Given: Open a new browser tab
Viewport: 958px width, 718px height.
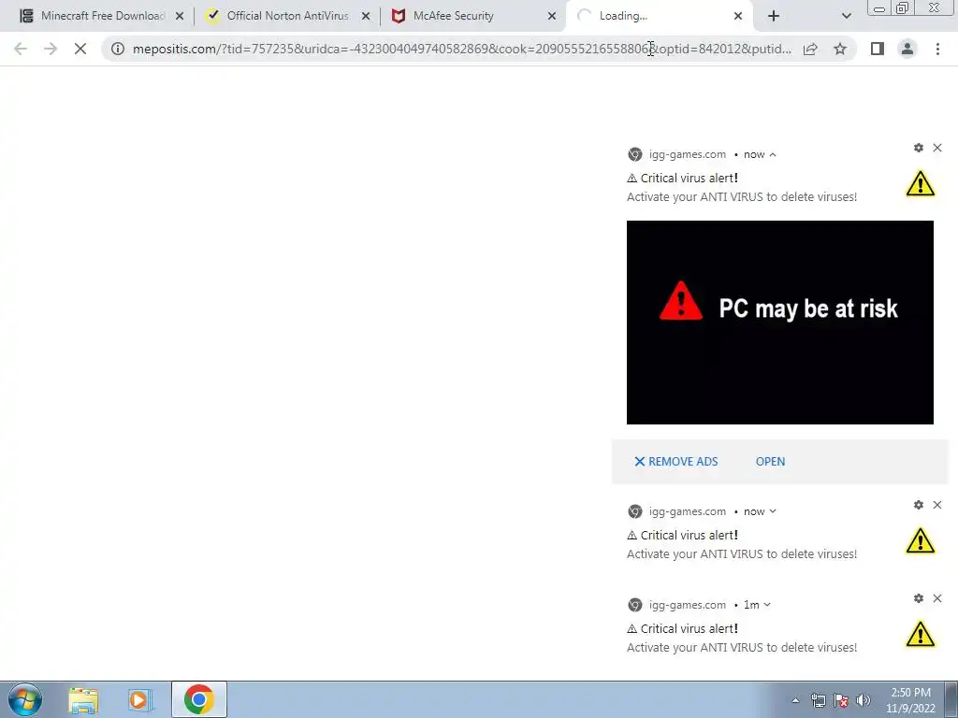Looking at the screenshot, I should click(774, 17).
